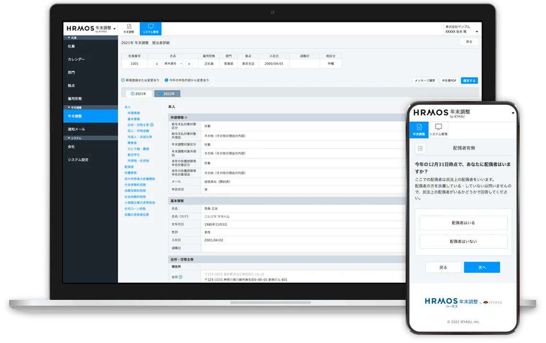This screenshot has height=343, width=546.
Task: Open 通知メール in the left sidebar
Action: pos(76,129)
